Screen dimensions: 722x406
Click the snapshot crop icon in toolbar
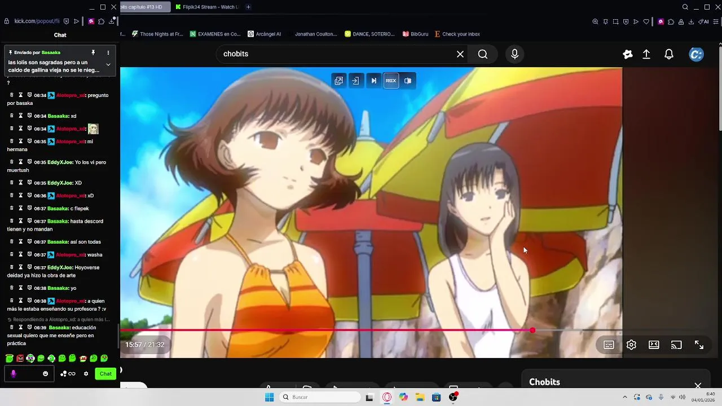pos(615,21)
